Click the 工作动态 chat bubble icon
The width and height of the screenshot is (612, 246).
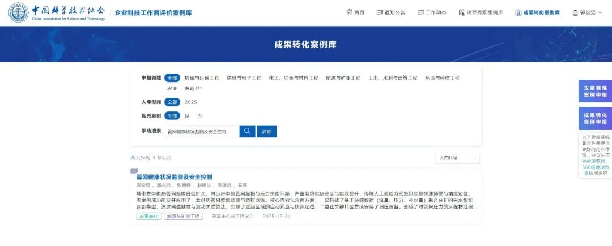pyautogui.click(x=420, y=12)
